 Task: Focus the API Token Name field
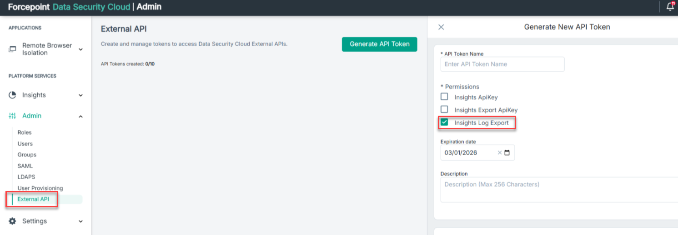502,64
